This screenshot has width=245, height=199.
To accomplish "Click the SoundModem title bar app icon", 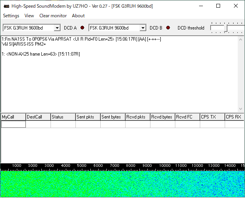I will [7, 6].
